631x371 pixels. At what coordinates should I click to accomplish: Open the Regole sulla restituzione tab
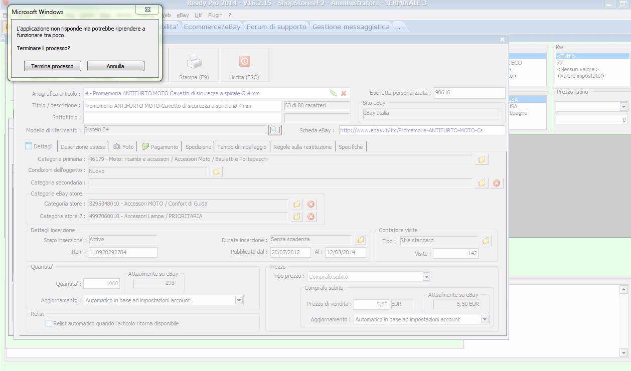tap(302, 147)
